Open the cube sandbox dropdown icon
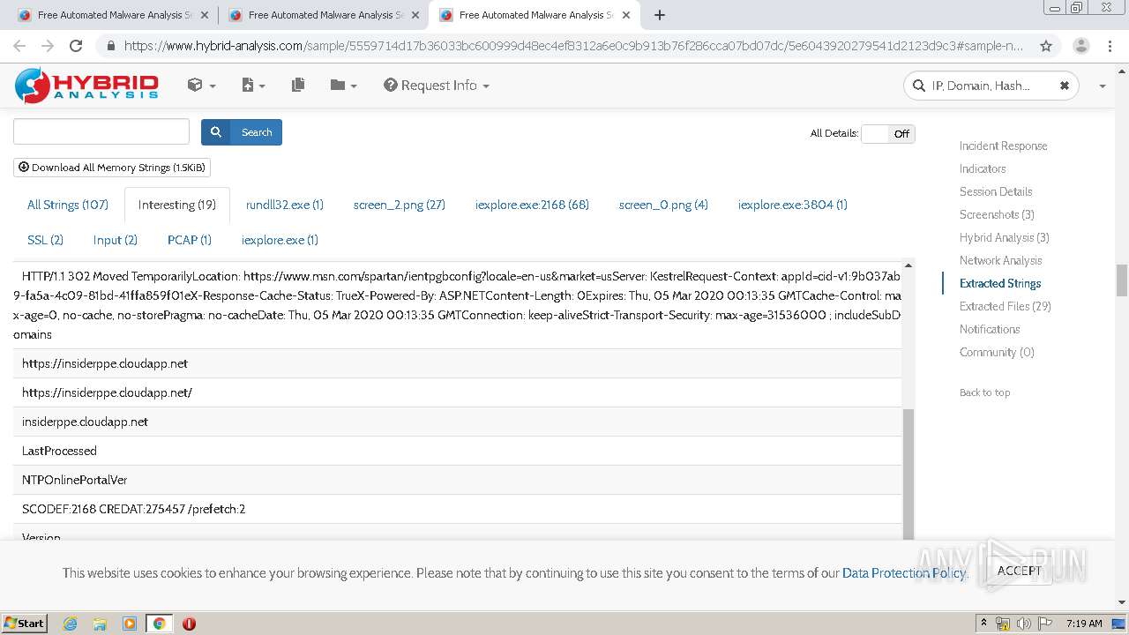The width and height of the screenshot is (1129, 635). [x=200, y=85]
